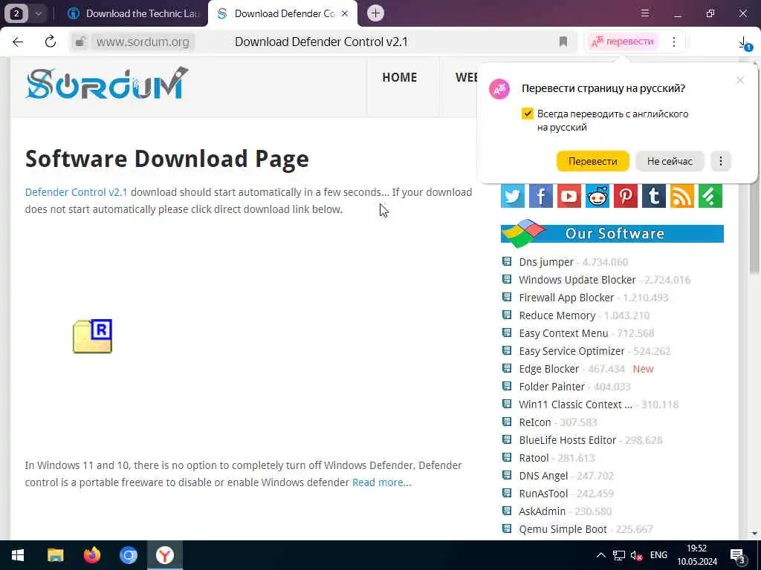
Task: Open the Reddit social icon
Action: 598,196
